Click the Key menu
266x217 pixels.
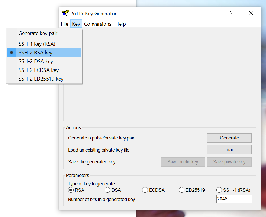76,24
